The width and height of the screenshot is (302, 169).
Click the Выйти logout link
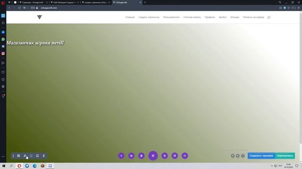point(223,17)
